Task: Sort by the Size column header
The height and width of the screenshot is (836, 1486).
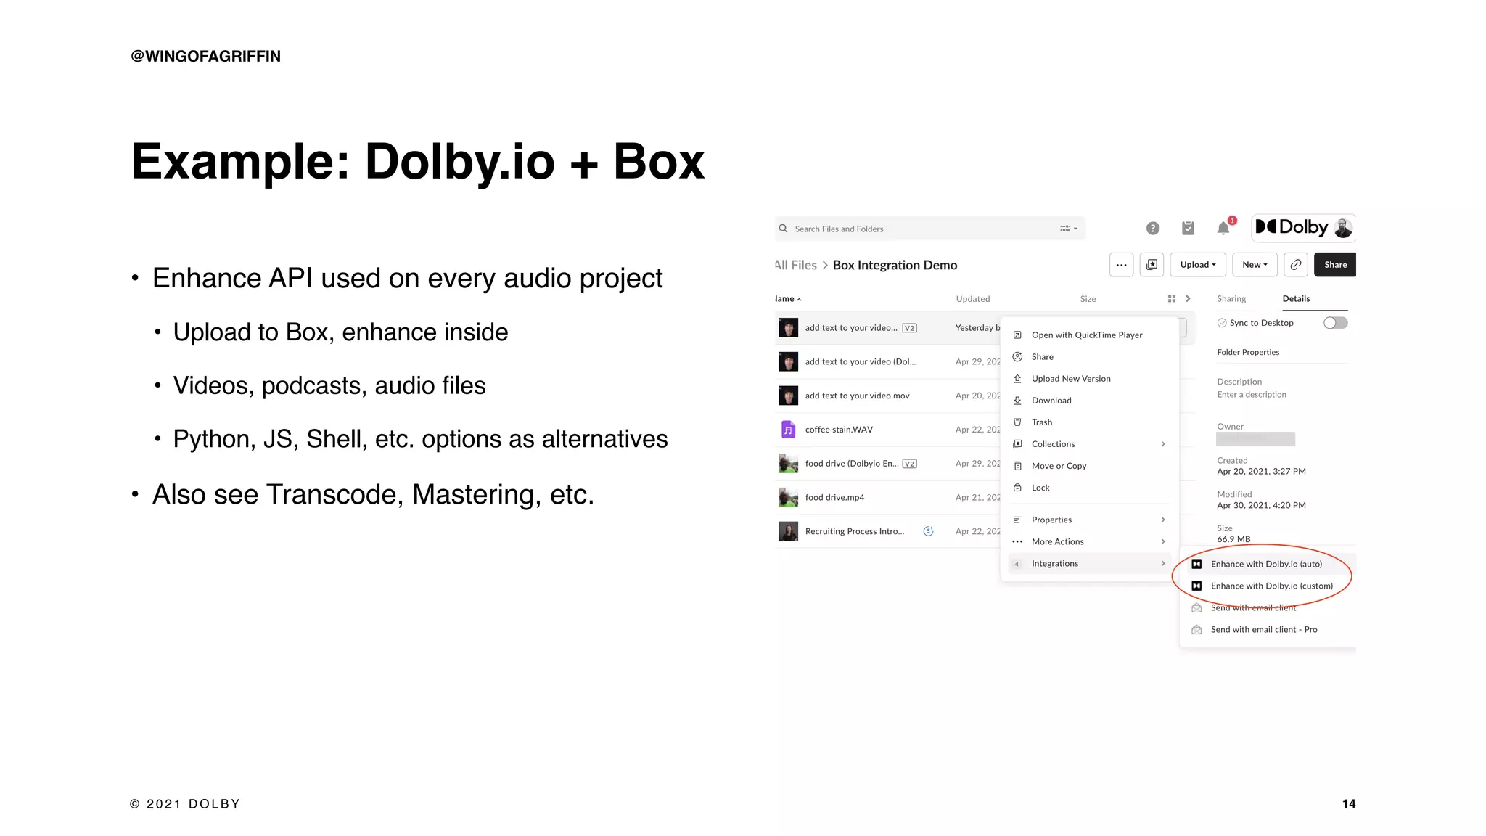Action: click(1088, 299)
